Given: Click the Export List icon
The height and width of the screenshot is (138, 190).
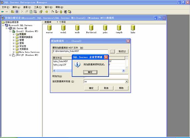Looking at the screenshot, I should point(35,12).
